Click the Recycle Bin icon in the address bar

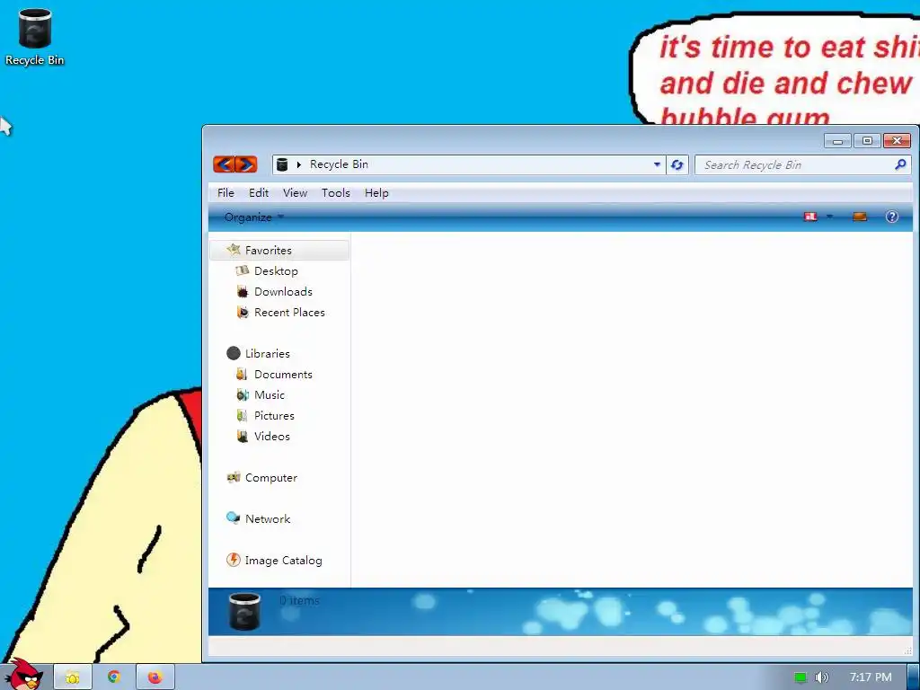point(282,164)
